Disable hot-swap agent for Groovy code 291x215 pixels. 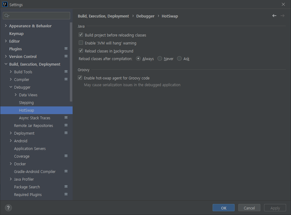pos(80,78)
